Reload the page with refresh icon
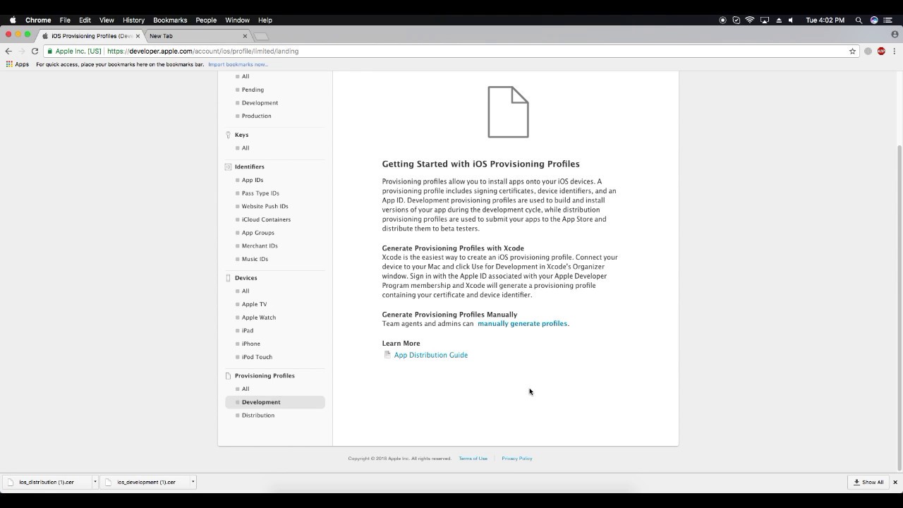This screenshot has height=508, width=903. click(35, 51)
